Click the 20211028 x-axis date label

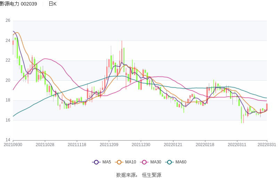pyautogui.click(x=45, y=145)
